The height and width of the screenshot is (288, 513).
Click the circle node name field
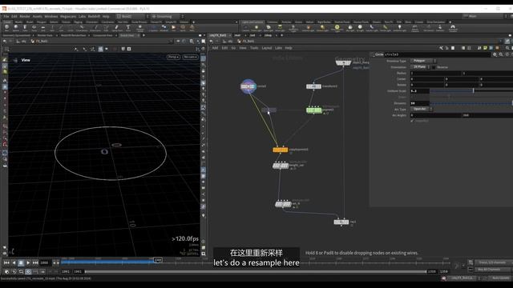438,54
